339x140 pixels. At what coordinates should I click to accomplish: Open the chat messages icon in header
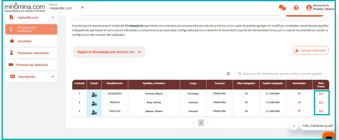pos(282,8)
